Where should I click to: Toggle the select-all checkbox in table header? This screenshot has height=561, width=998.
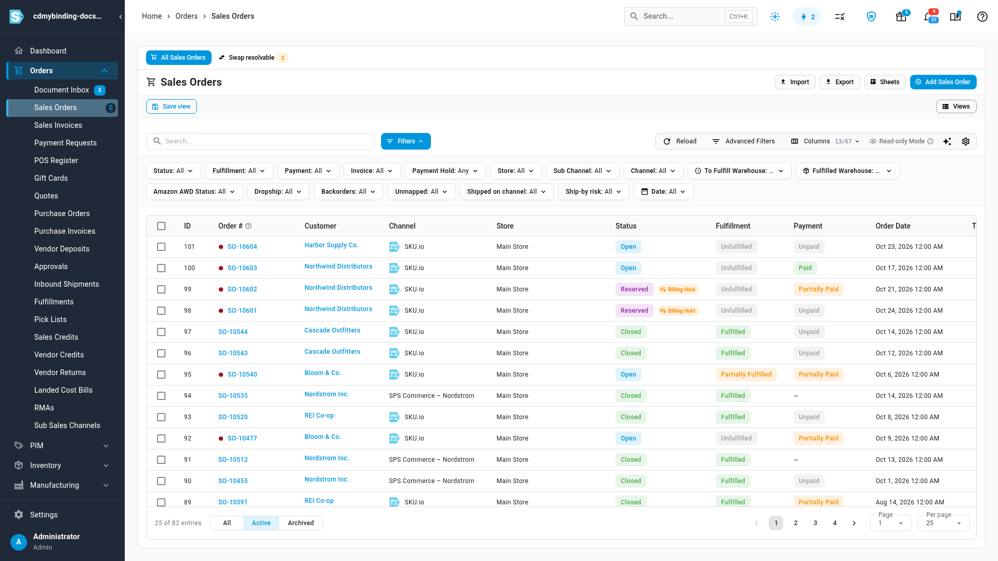pos(161,226)
